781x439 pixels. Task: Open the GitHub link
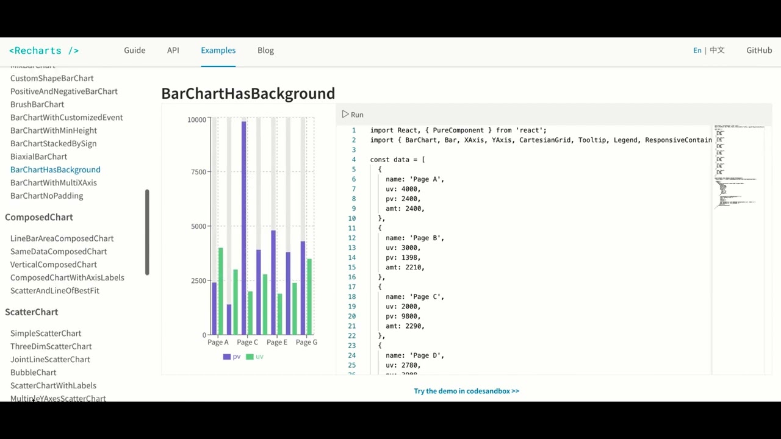(x=759, y=50)
